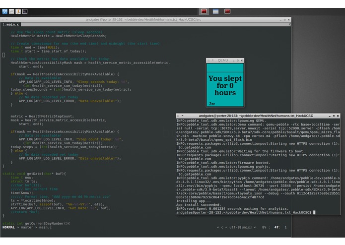Open the QEMU window menu grip icon
345x245 pixels.
[208, 61]
